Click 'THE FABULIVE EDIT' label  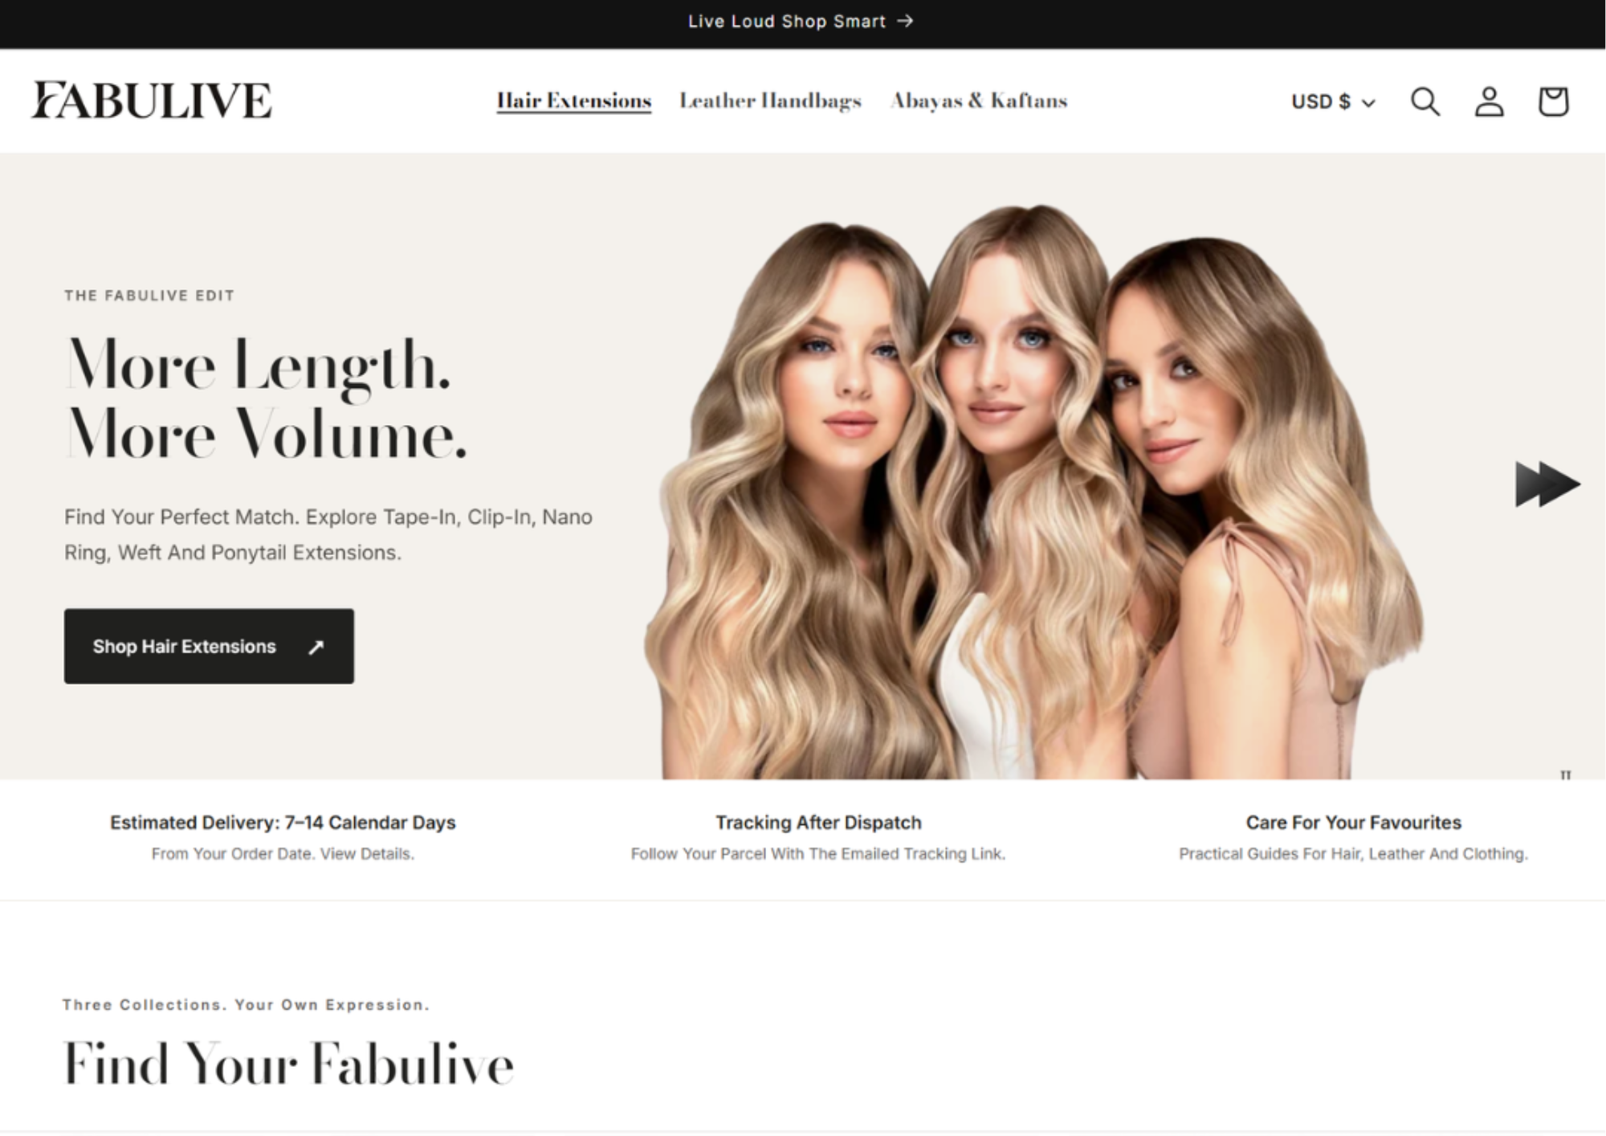[149, 296]
